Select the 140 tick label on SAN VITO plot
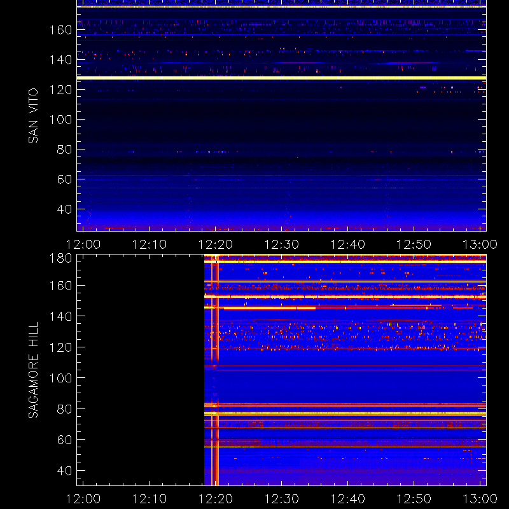The width and height of the screenshot is (509, 509). coord(60,60)
